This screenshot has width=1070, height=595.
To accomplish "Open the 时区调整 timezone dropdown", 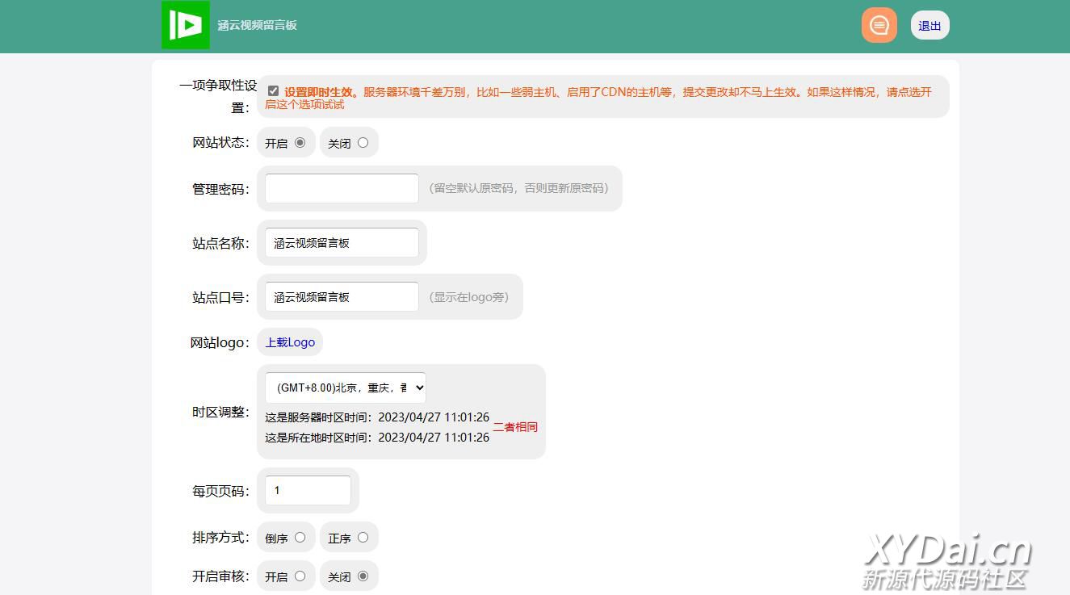I will click(x=345, y=388).
